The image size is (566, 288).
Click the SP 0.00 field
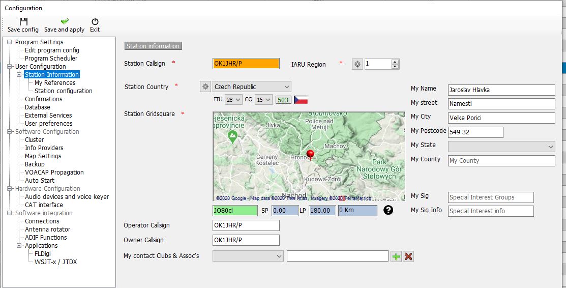coord(285,210)
